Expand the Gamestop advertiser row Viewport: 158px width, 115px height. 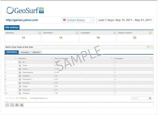20,83
